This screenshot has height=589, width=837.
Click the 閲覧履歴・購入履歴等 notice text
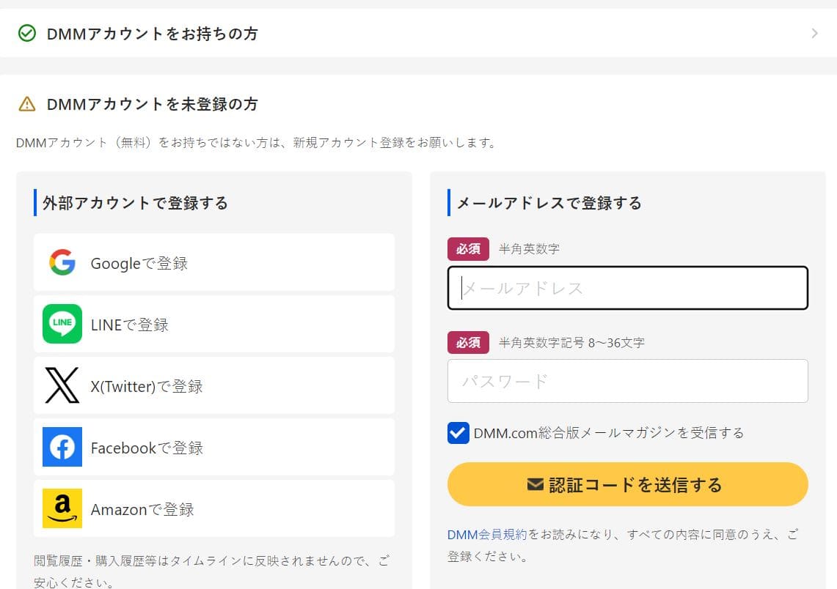click(x=212, y=571)
